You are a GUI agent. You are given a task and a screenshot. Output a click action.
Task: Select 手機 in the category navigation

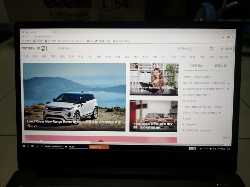coord(35,56)
